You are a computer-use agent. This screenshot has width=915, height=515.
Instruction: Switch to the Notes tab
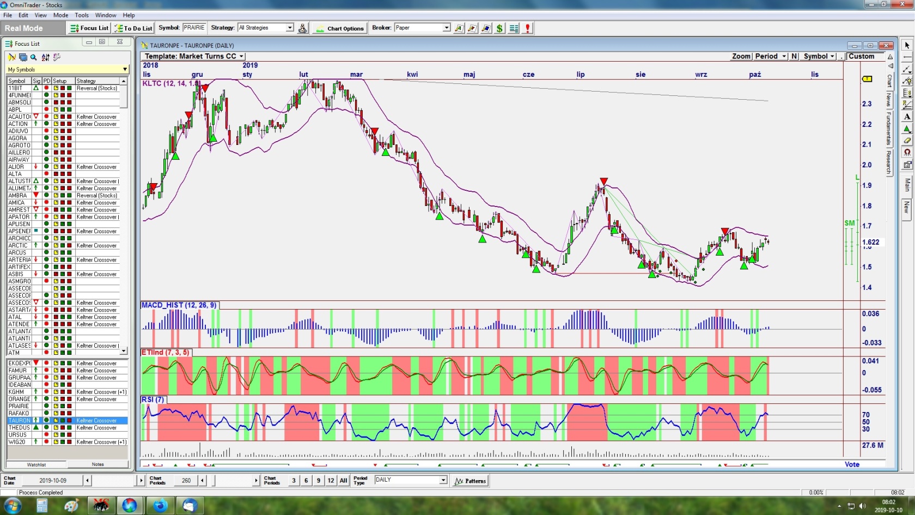[x=98, y=464]
